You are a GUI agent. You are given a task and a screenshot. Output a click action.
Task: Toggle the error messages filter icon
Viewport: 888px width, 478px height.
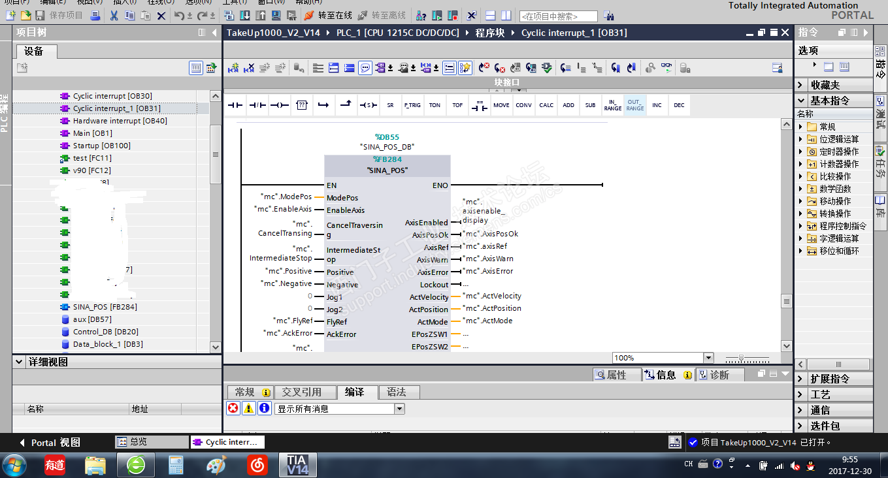tap(233, 408)
